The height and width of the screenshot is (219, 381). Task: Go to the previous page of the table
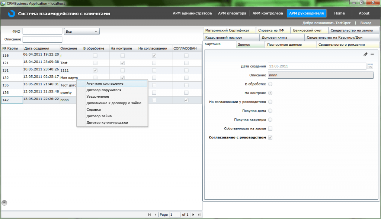(156, 215)
